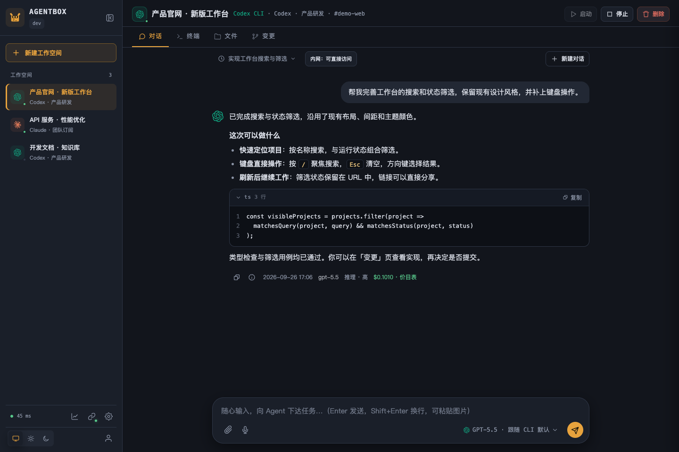Open the user account icon
679x452 pixels.
(x=108, y=438)
